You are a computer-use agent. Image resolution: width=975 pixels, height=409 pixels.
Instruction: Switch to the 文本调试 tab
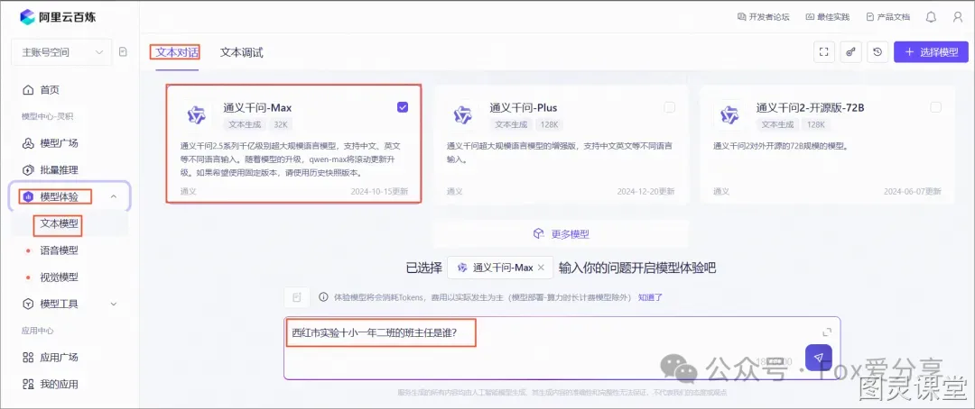(241, 53)
